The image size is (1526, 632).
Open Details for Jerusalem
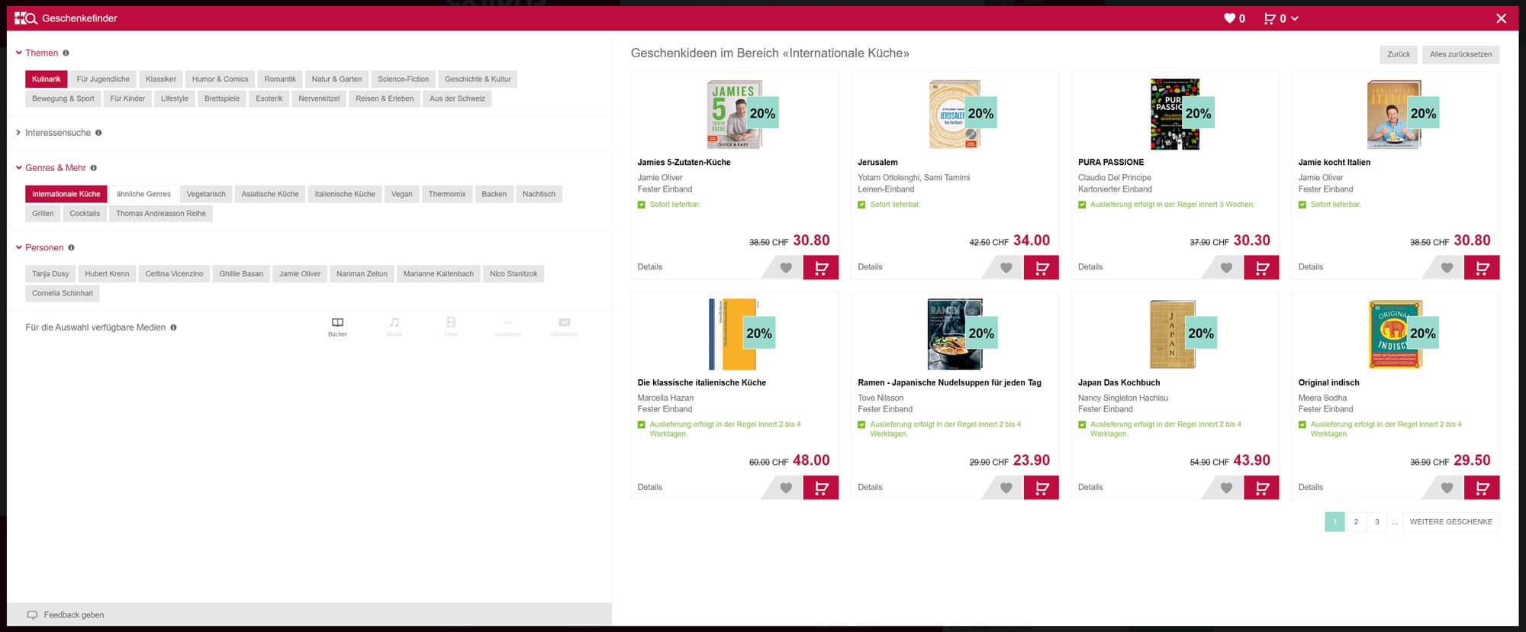pos(870,267)
